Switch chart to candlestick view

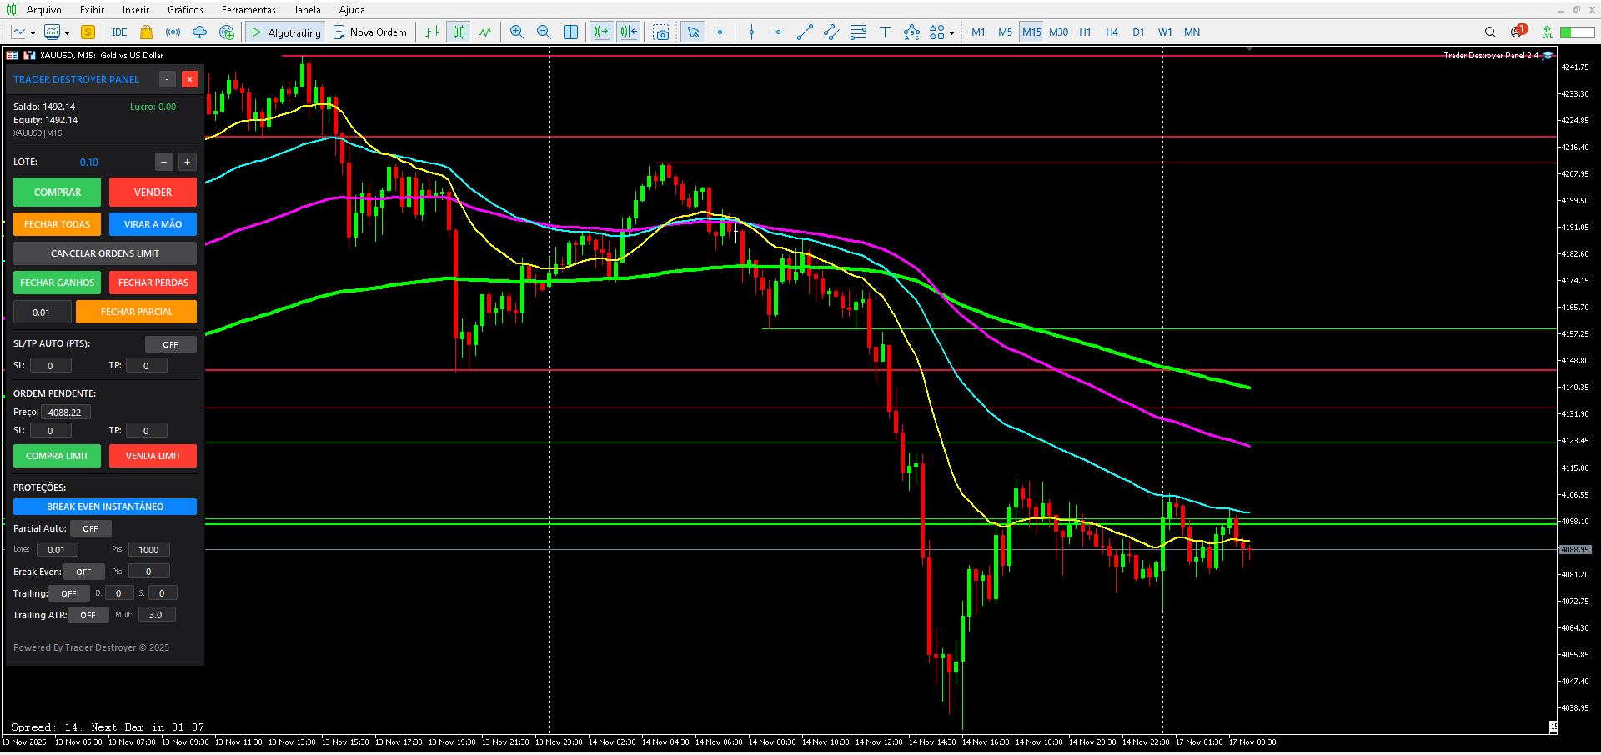[459, 32]
